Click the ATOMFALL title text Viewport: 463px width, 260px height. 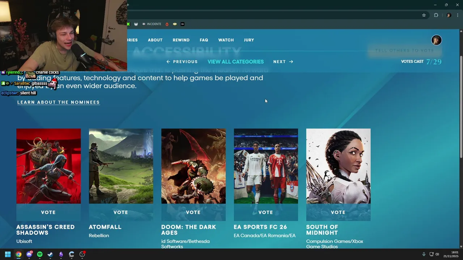[105, 227]
